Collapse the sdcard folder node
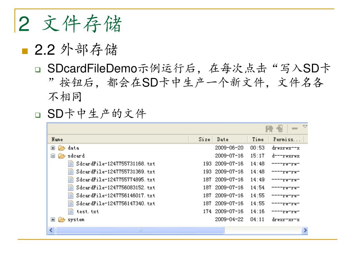The width and height of the screenshot is (355, 266). click(x=53, y=156)
